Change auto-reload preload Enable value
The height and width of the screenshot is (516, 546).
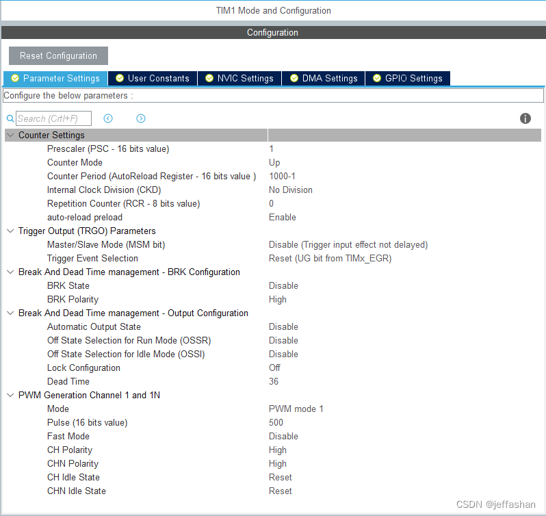[x=283, y=217]
